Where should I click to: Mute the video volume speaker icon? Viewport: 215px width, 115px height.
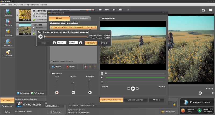(57, 92)
